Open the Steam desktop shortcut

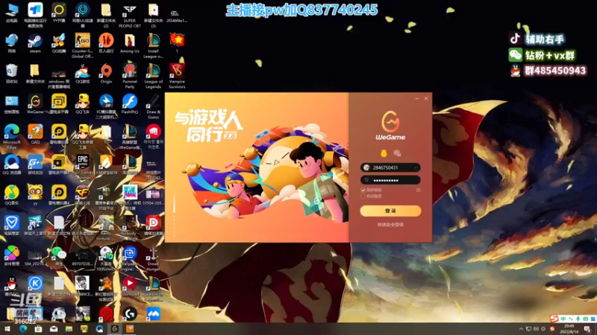pyautogui.click(x=35, y=43)
